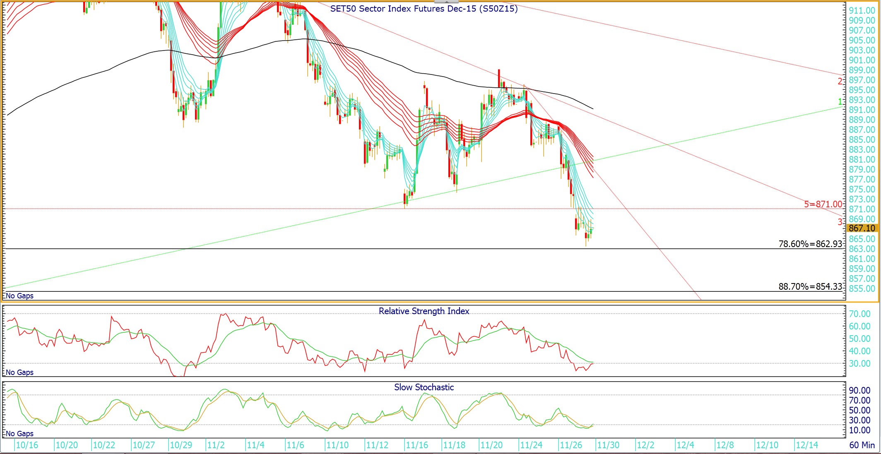Click the 60 Min timeframe label

862,445
